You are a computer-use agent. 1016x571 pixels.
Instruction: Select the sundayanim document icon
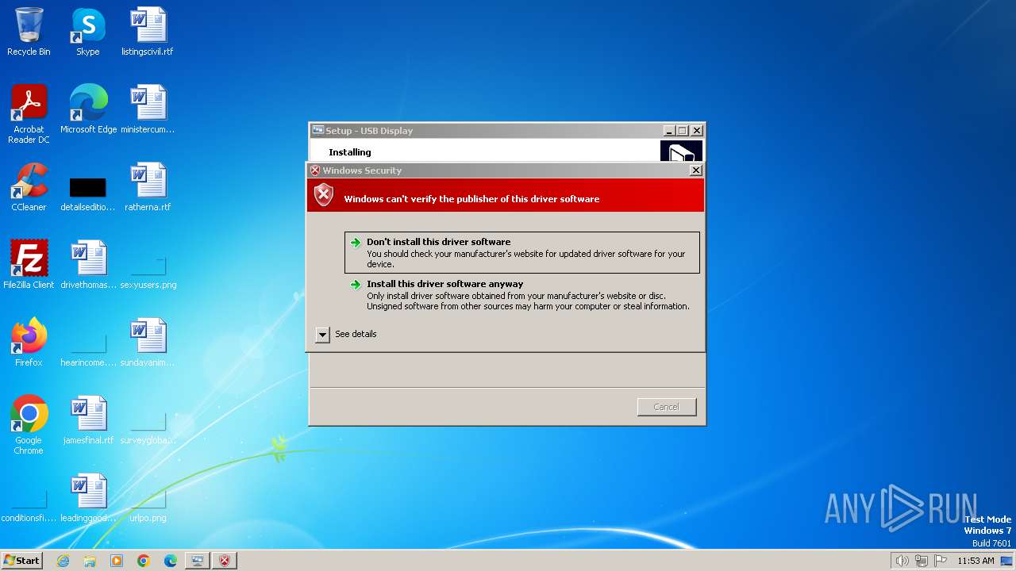[x=148, y=342]
